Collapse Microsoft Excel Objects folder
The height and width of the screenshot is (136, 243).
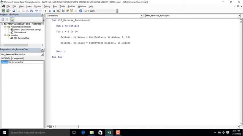click(5, 27)
